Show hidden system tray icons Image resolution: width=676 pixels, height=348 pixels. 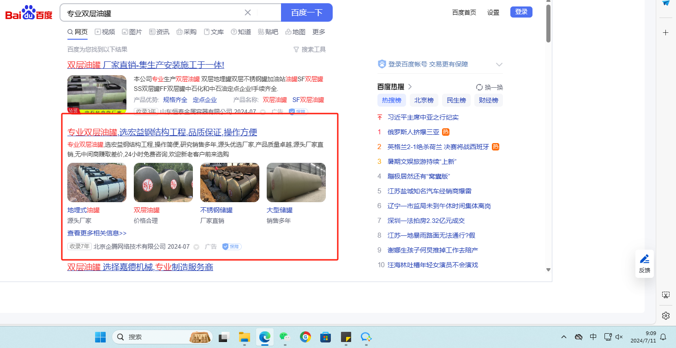pyautogui.click(x=564, y=337)
